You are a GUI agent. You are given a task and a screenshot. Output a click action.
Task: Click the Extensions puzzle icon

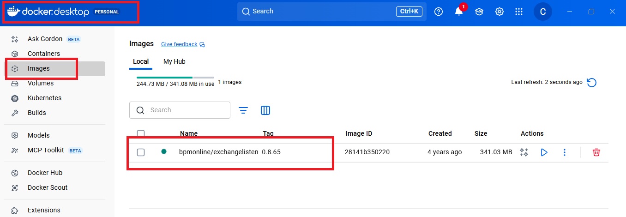15,211
